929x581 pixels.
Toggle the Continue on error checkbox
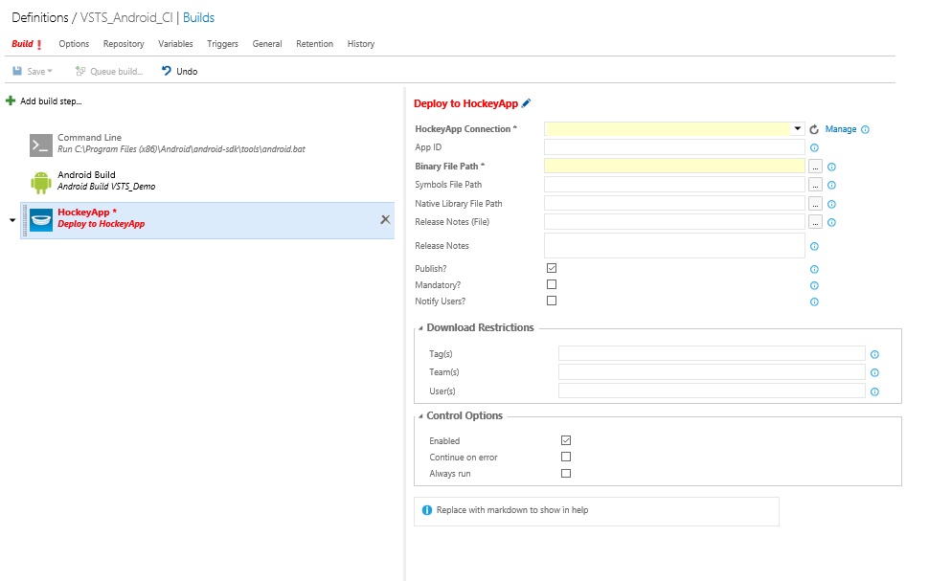566,457
